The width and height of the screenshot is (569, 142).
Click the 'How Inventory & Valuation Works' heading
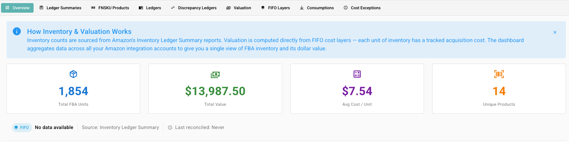[x=79, y=31]
